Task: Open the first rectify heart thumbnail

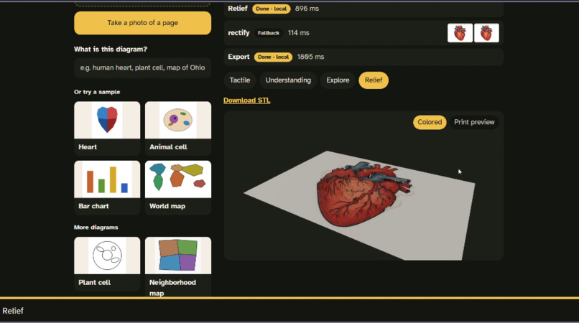Action: pos(460,33)
